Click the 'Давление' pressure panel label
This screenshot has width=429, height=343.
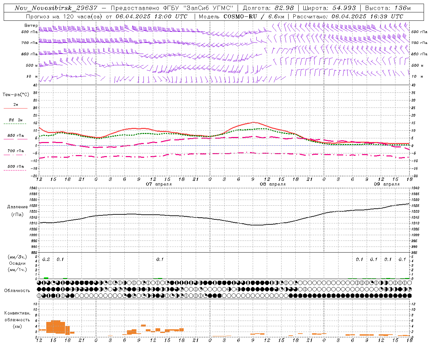[17, 207]
